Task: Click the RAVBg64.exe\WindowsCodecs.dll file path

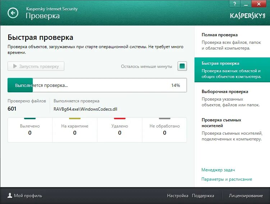Action: pyautogui.click(x=86, y=109)
